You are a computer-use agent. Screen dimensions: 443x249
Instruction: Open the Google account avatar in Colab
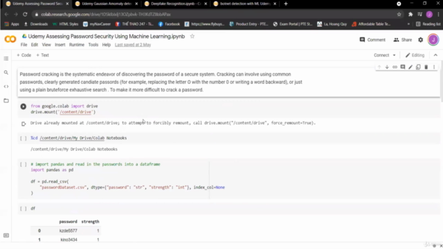[433, 40]
